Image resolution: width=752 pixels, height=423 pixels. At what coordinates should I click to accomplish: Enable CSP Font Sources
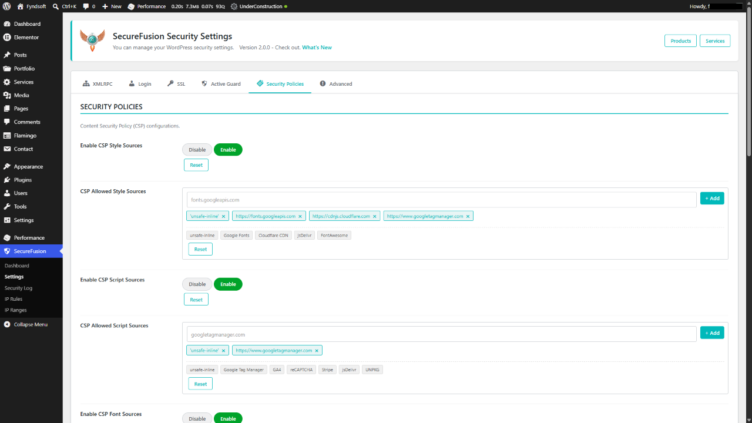tap(228, 418)
